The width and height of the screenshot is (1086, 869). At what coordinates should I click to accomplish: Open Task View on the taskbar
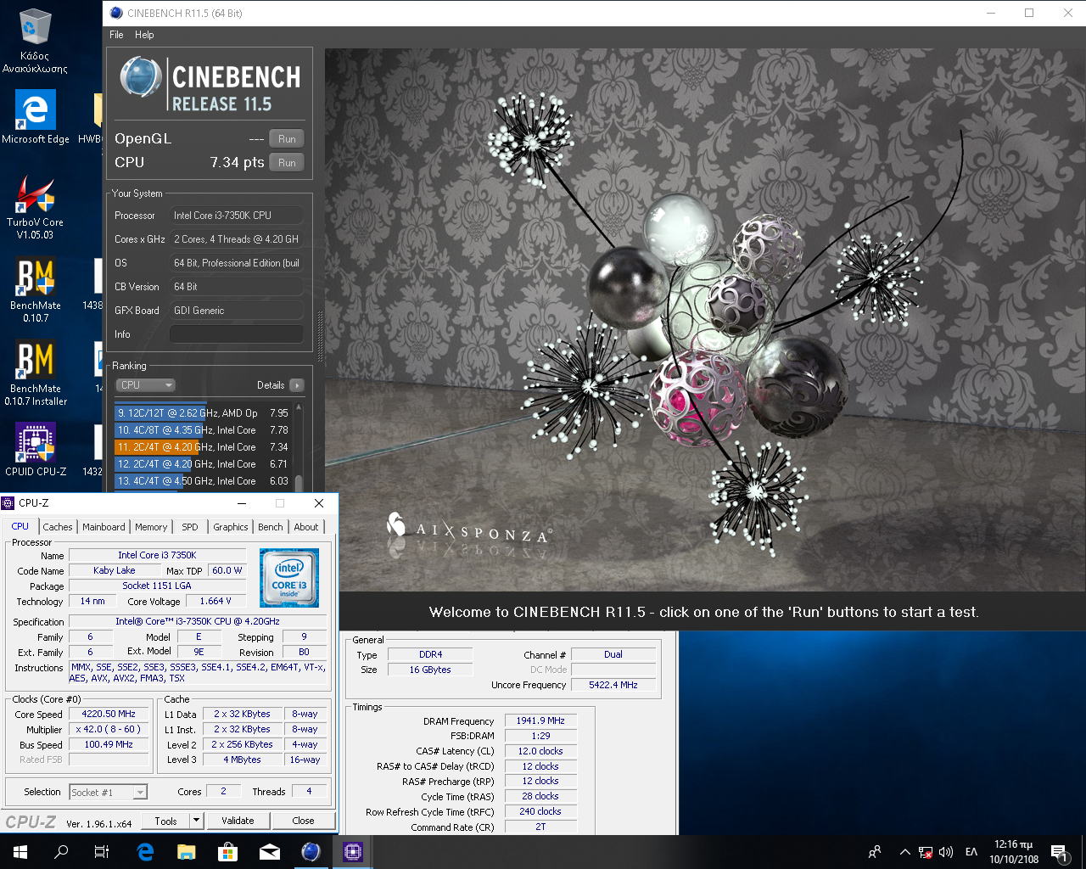pyautogui.click(x=102, y=852)
